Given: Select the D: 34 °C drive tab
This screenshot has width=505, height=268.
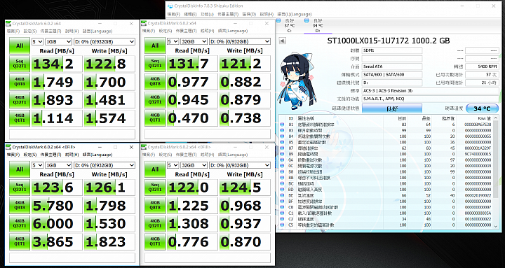Looking at the screenshot, I should click(318, 26).
